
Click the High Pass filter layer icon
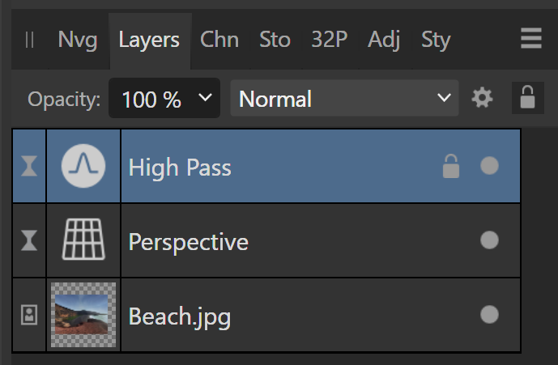pos(84,167)
